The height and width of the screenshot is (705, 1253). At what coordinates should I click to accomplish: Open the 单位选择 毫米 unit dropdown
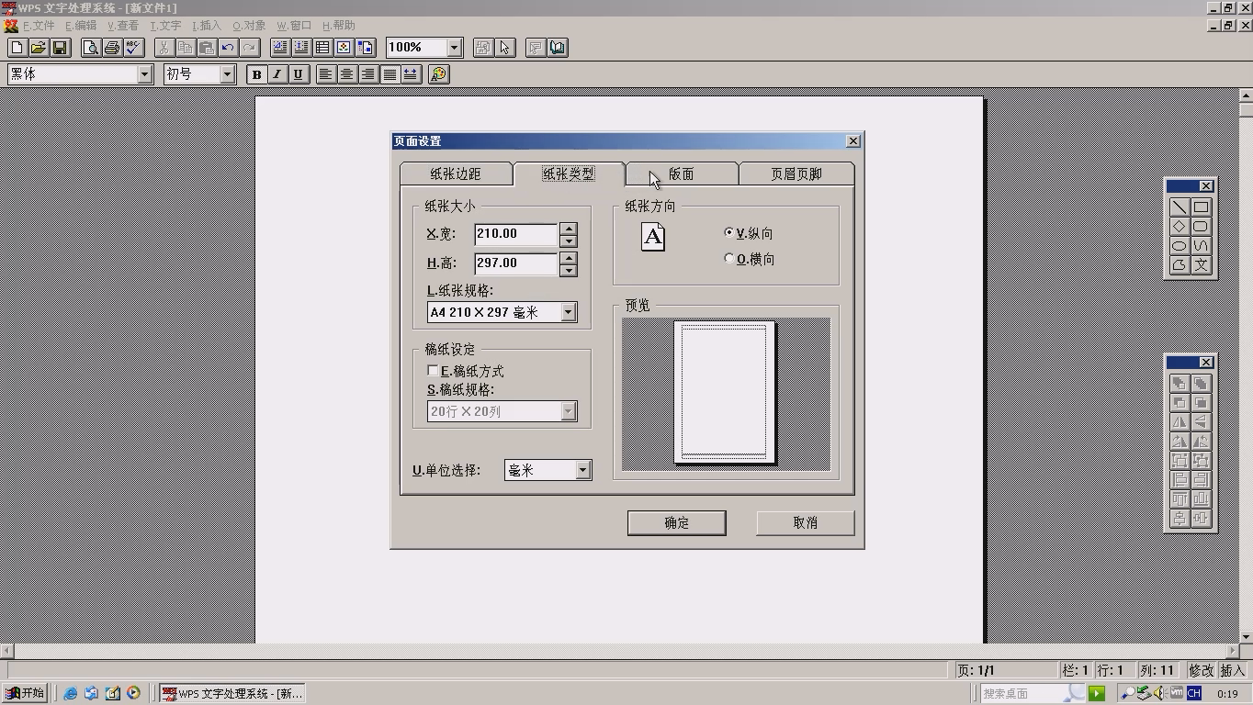(582, 471)
